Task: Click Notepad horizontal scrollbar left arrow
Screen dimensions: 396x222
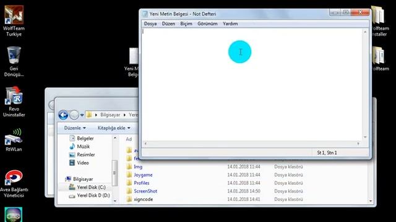Action: click(x=145, y=144)
